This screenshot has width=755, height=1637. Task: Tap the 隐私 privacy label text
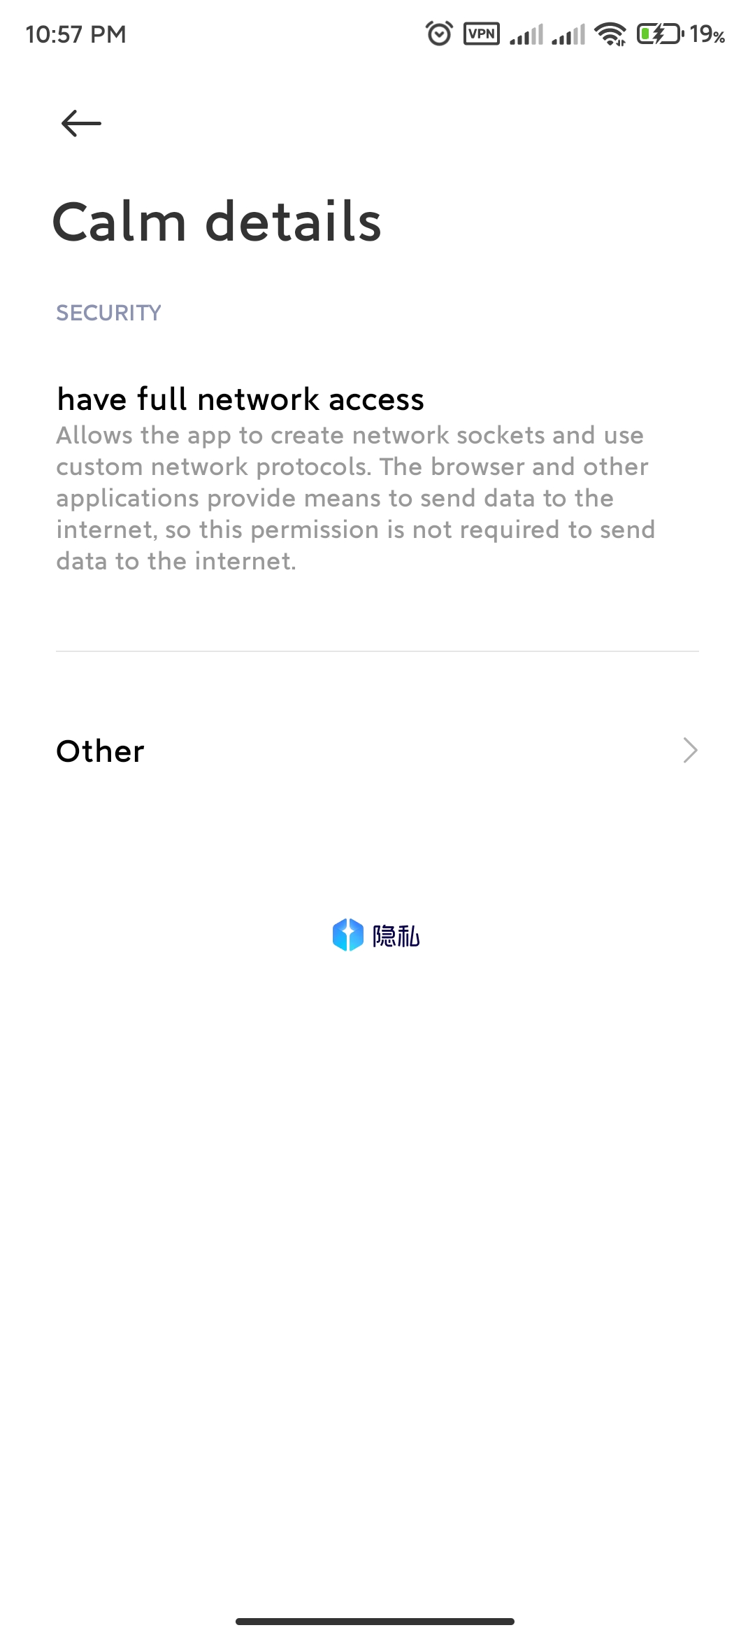(x=396, y=936)
